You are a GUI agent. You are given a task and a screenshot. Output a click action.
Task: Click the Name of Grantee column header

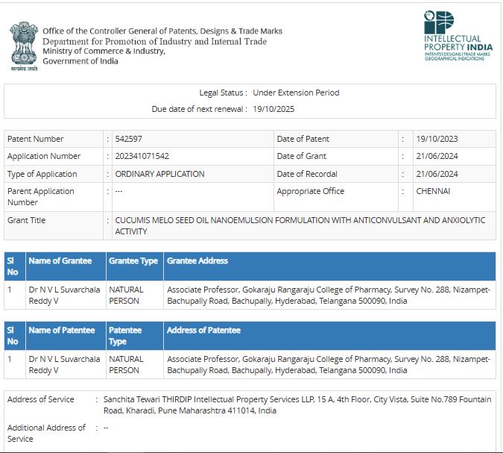[x=60, y=261]
